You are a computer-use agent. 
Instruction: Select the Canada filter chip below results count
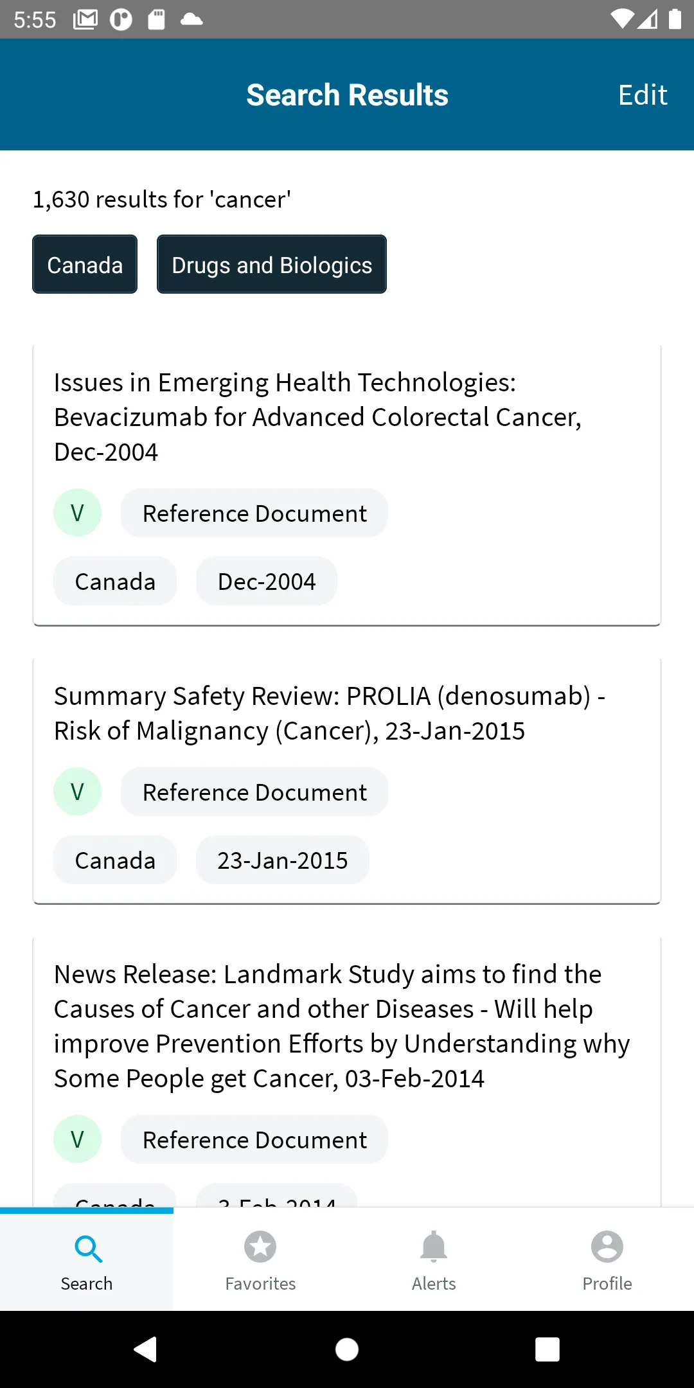(85, 264)
